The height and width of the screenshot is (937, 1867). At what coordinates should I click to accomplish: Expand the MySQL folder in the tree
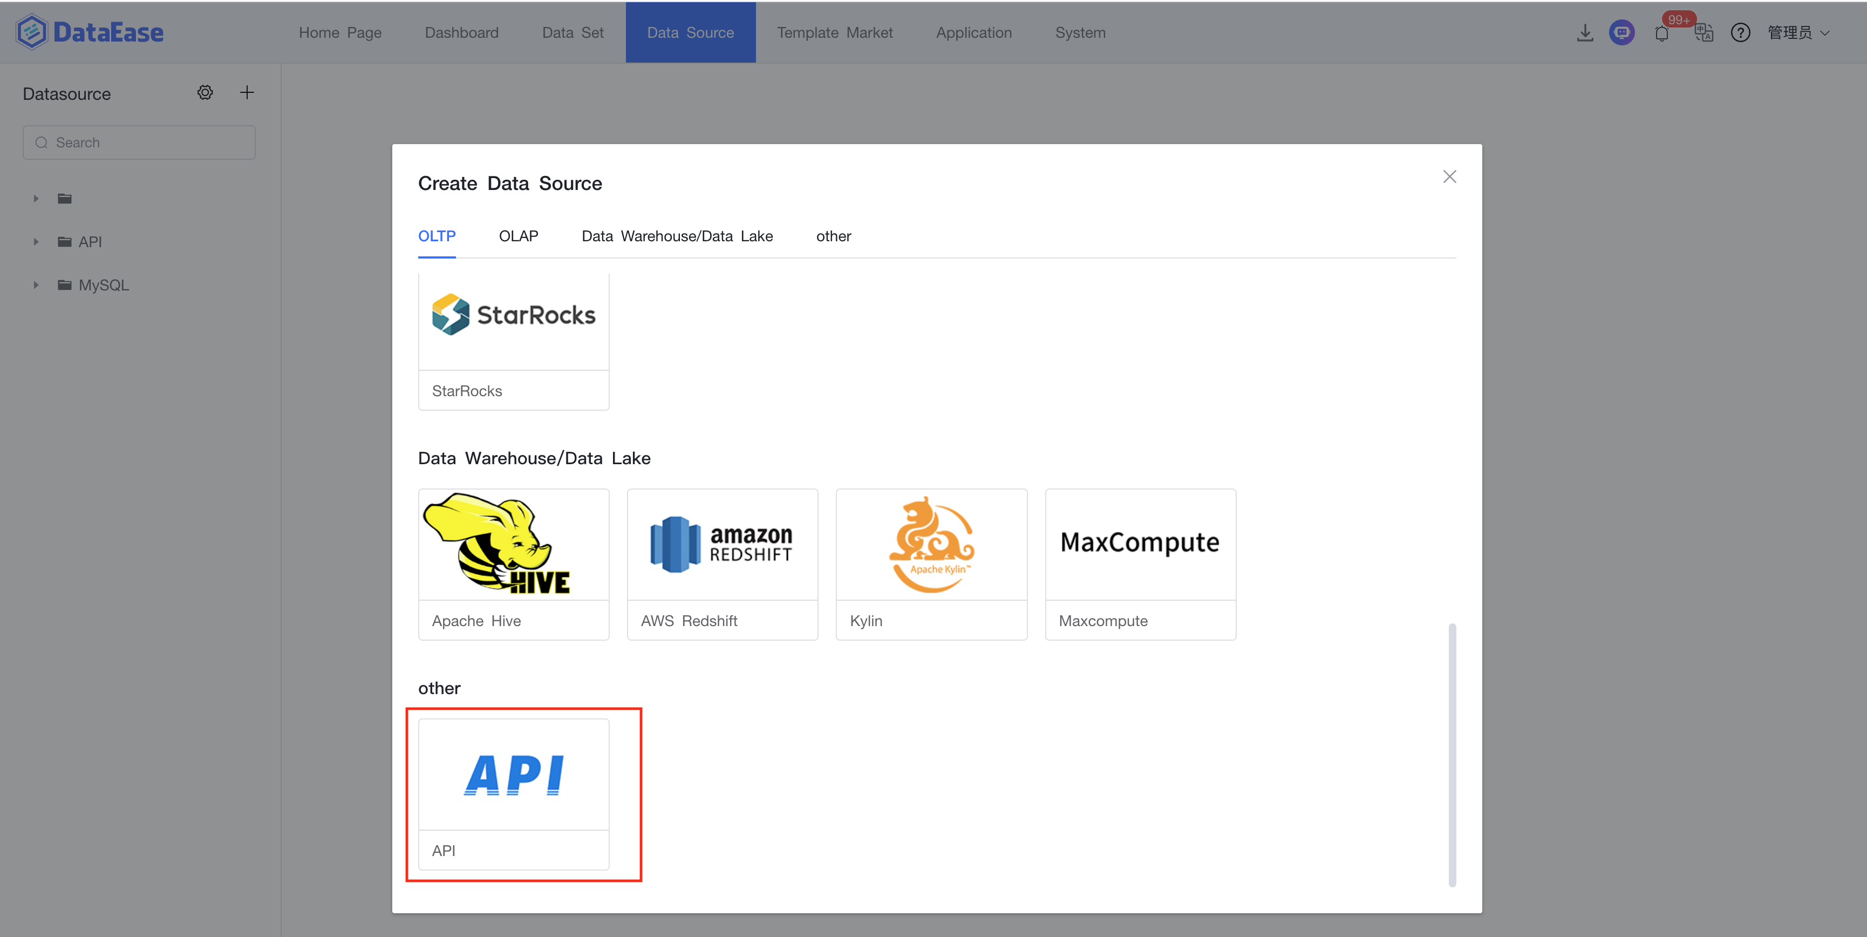(36, 285)
